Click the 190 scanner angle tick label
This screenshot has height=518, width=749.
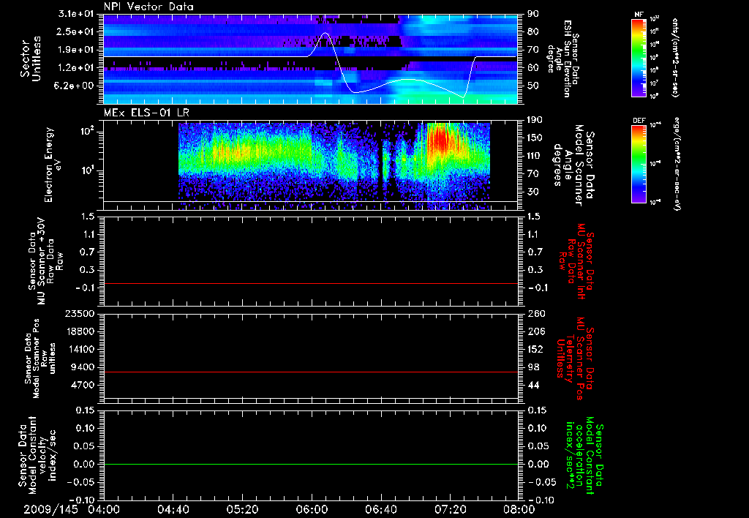tap(535, 120)
